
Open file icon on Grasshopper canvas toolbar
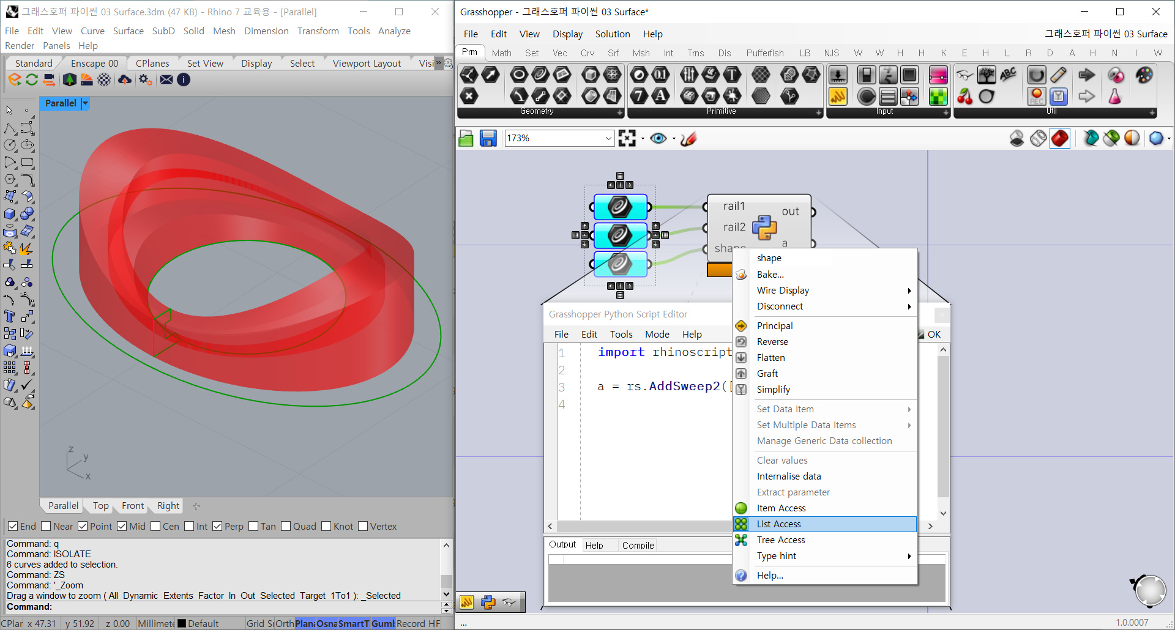coord(466,138)
